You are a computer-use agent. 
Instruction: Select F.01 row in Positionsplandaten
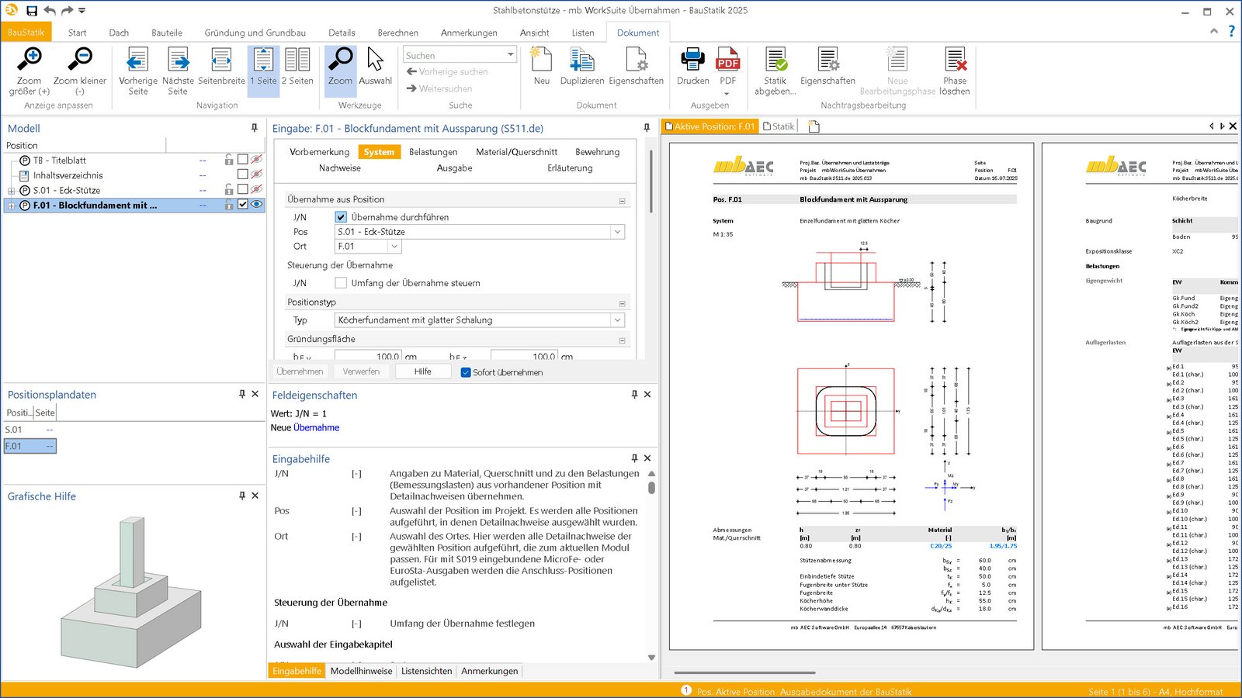[30, 446]
